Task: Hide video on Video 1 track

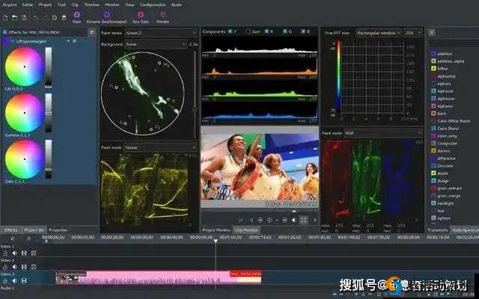Action: [x=24, y=253]
